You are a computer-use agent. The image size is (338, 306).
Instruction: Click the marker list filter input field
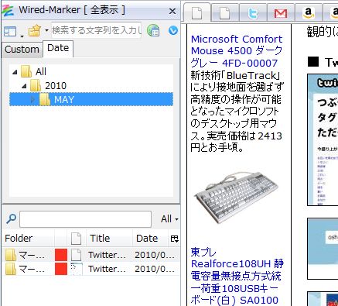pos(85,219)
